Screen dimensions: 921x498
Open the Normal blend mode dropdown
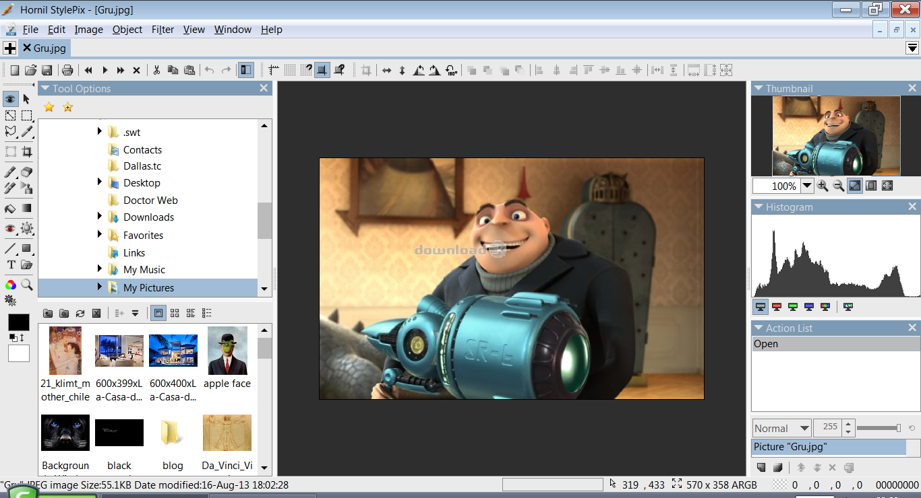pyautogui.click(x=782, y=428)
